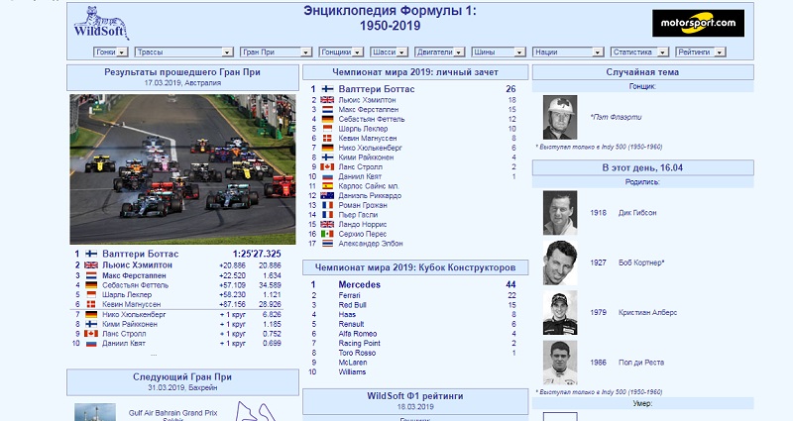Select the Ferrari constructor standings link

pyautogui.click(x=350, y=295)
